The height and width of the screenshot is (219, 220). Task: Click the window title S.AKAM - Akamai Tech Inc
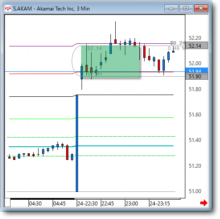[51, 9]
